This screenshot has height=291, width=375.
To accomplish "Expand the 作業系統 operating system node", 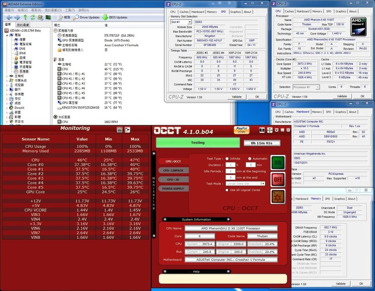I will [x=7, y=80].
